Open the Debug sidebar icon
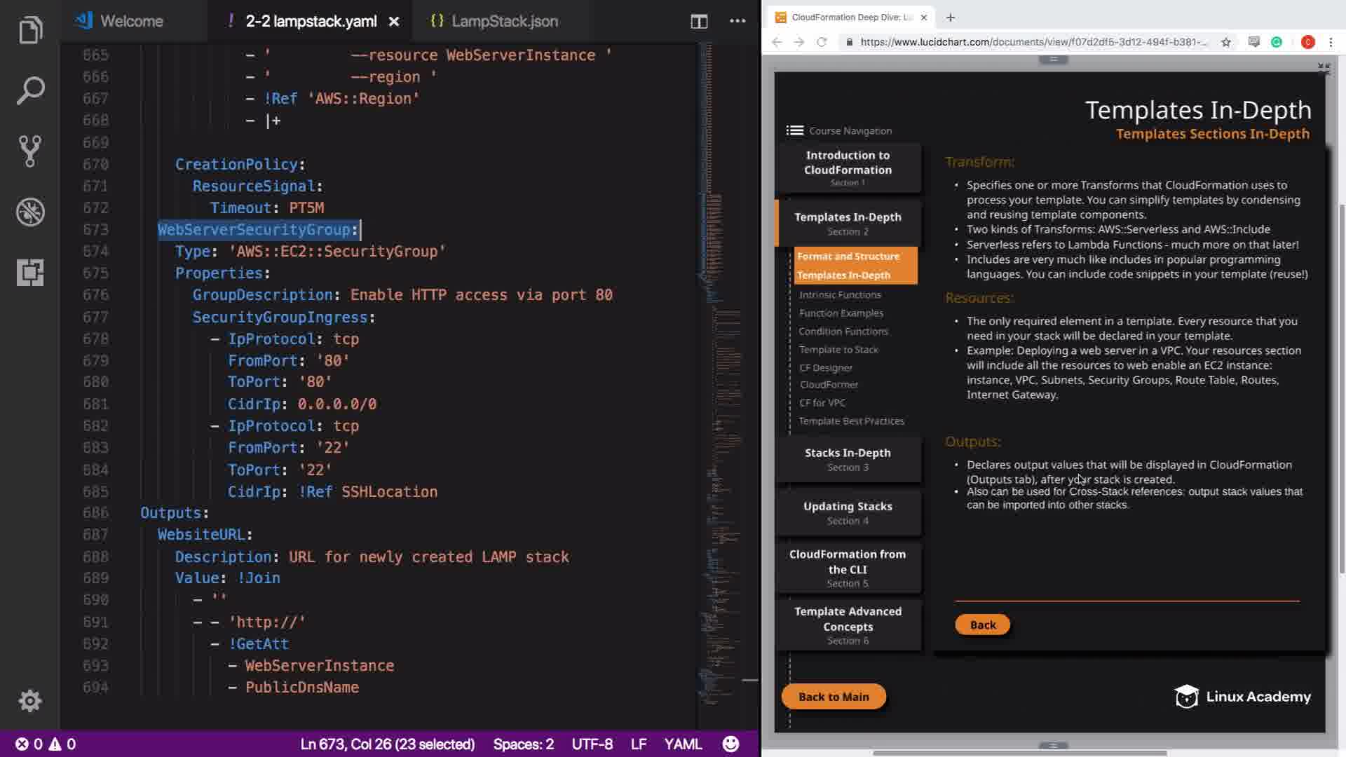The image size is (1346, 757). 30,212
